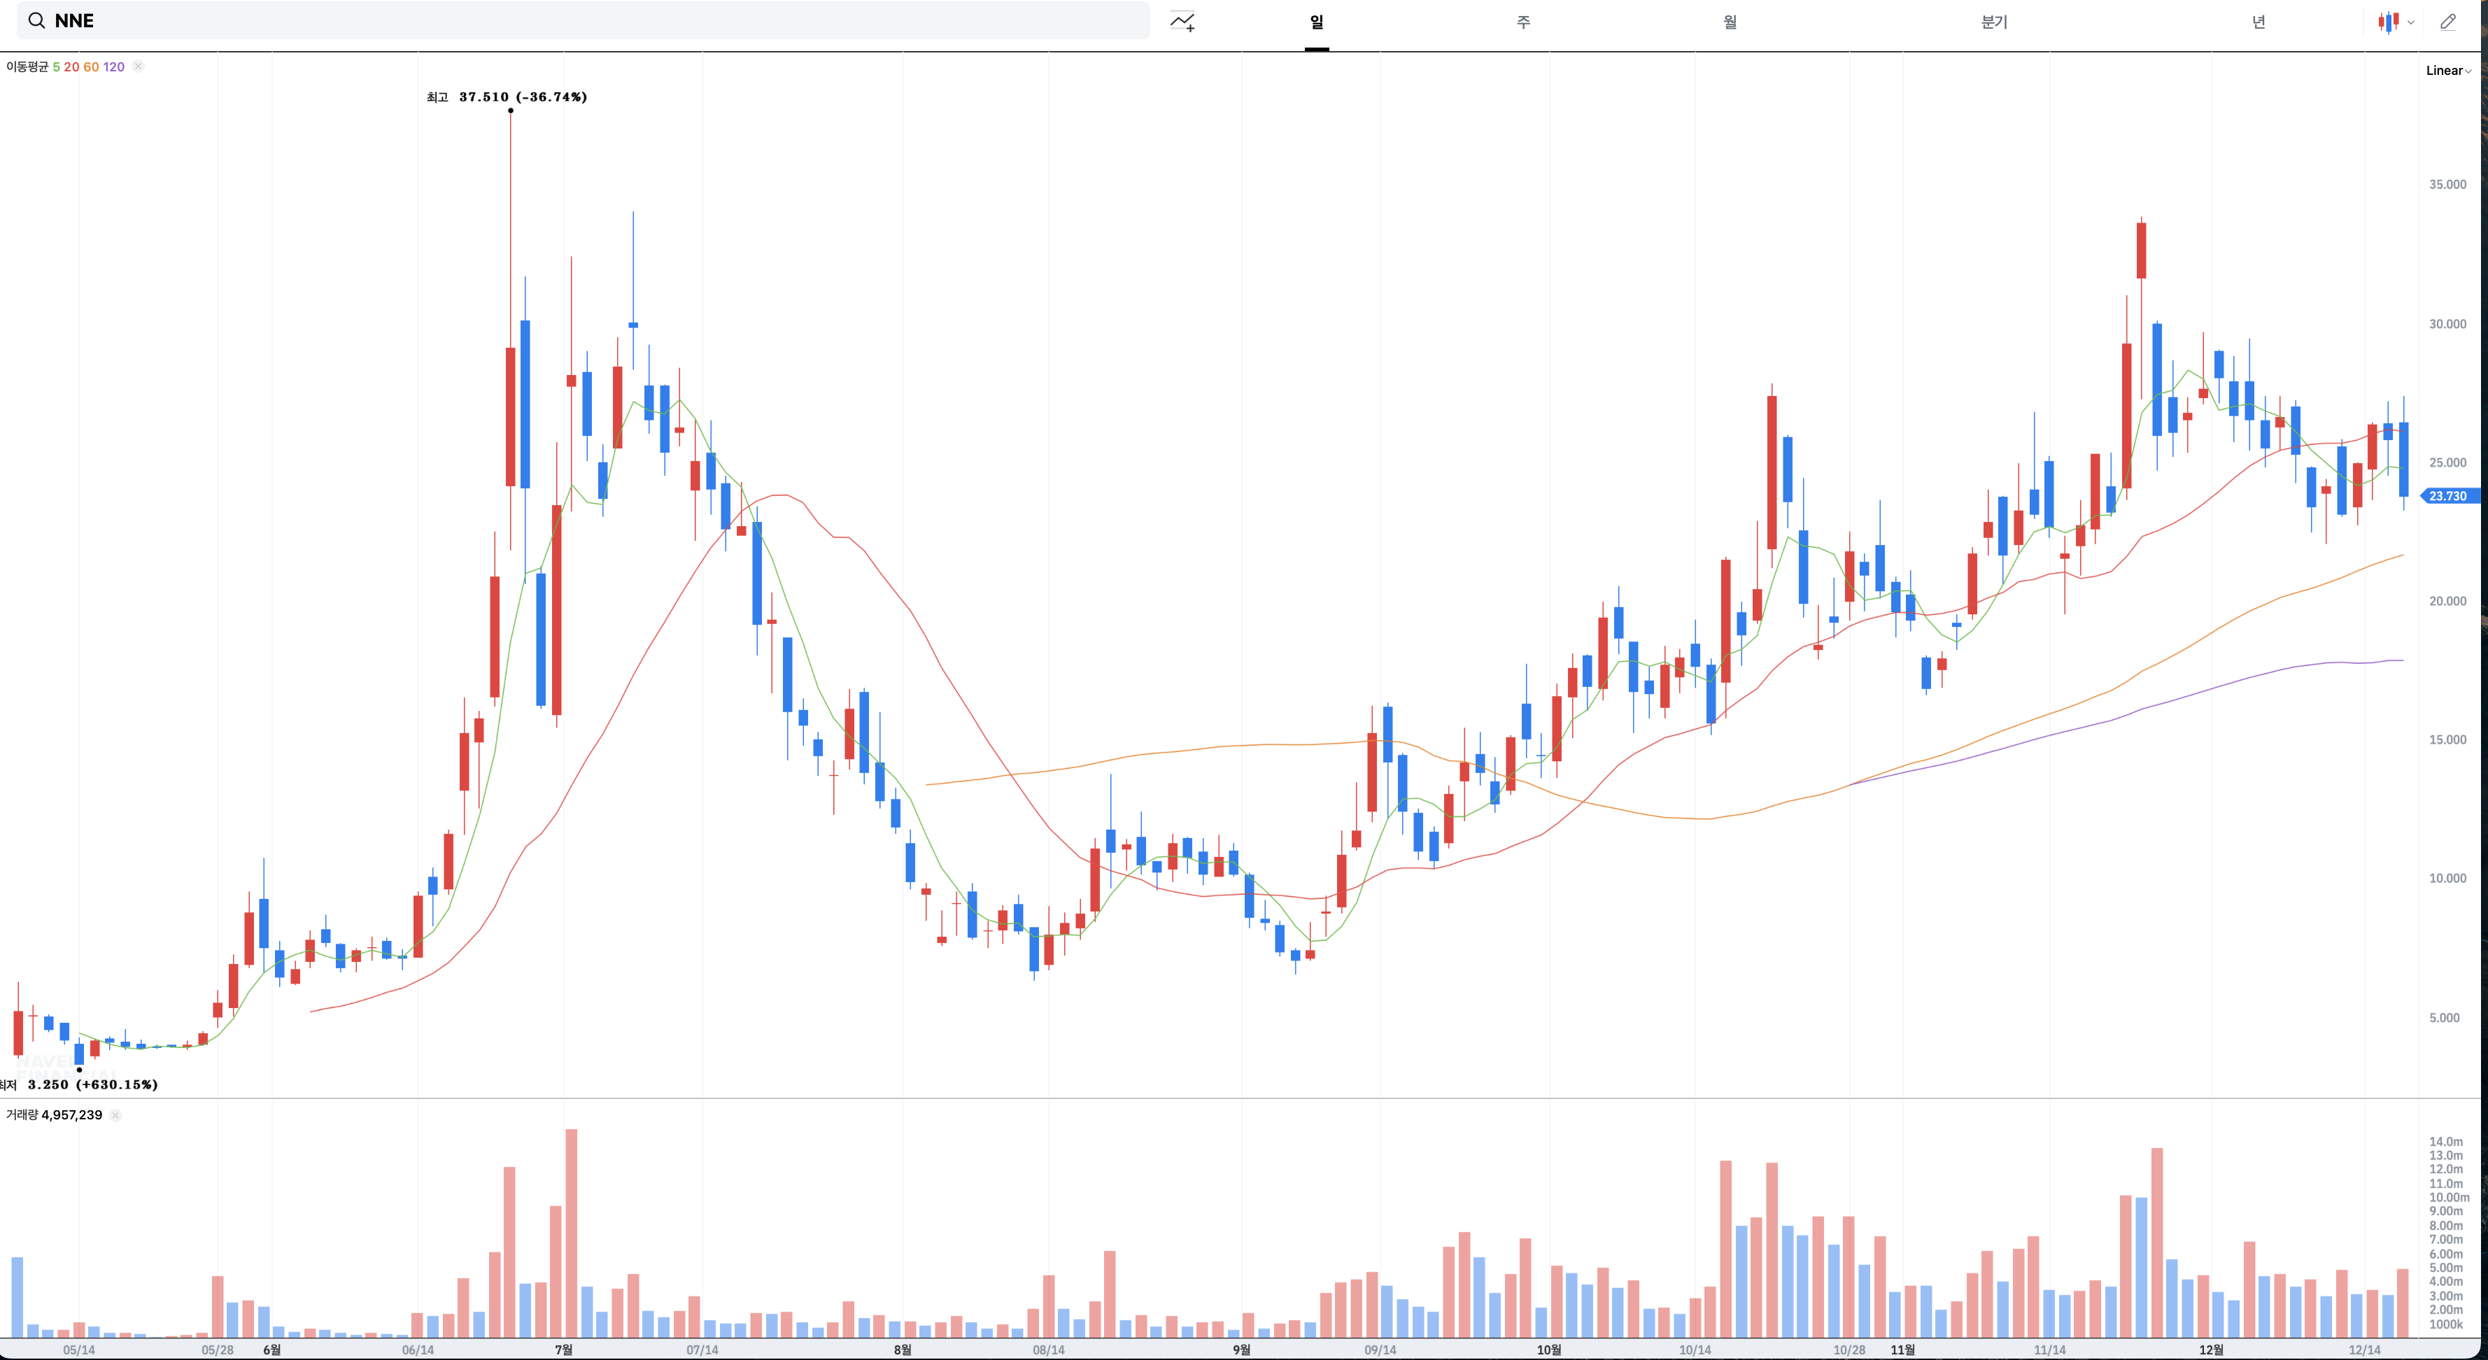Click the search magnifier icon

[x=36, y=20]
